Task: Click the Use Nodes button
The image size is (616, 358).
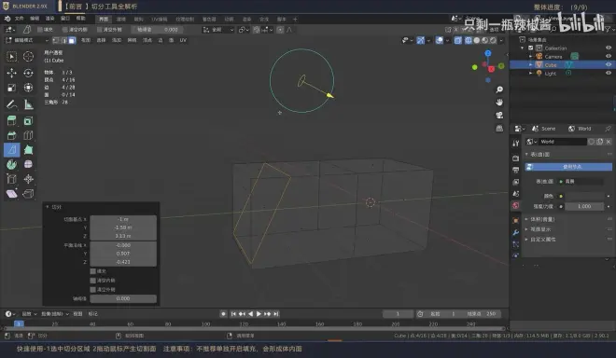Action: 568,167
